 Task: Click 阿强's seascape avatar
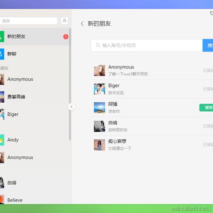(99, 107)
